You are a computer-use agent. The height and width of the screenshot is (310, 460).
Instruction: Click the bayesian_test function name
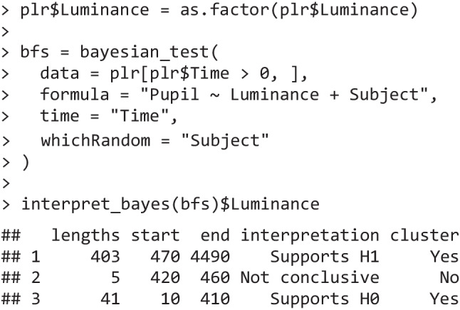click(x=145, y=53)
